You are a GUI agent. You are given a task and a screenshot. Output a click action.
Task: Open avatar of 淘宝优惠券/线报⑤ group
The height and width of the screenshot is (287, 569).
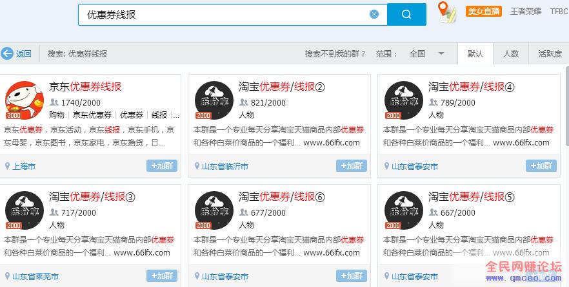click(404, 210)
